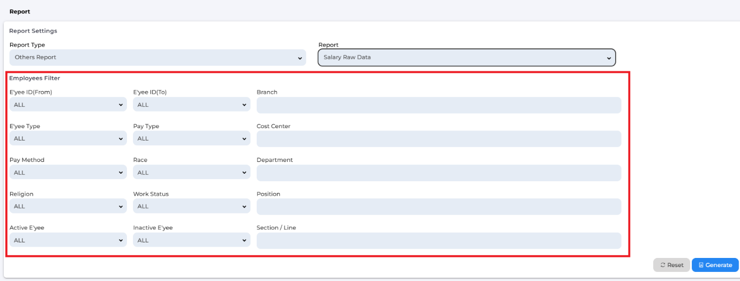Open the Pay Type dropdown
Viewport: 740px width, 281px height.
(191, 138)
